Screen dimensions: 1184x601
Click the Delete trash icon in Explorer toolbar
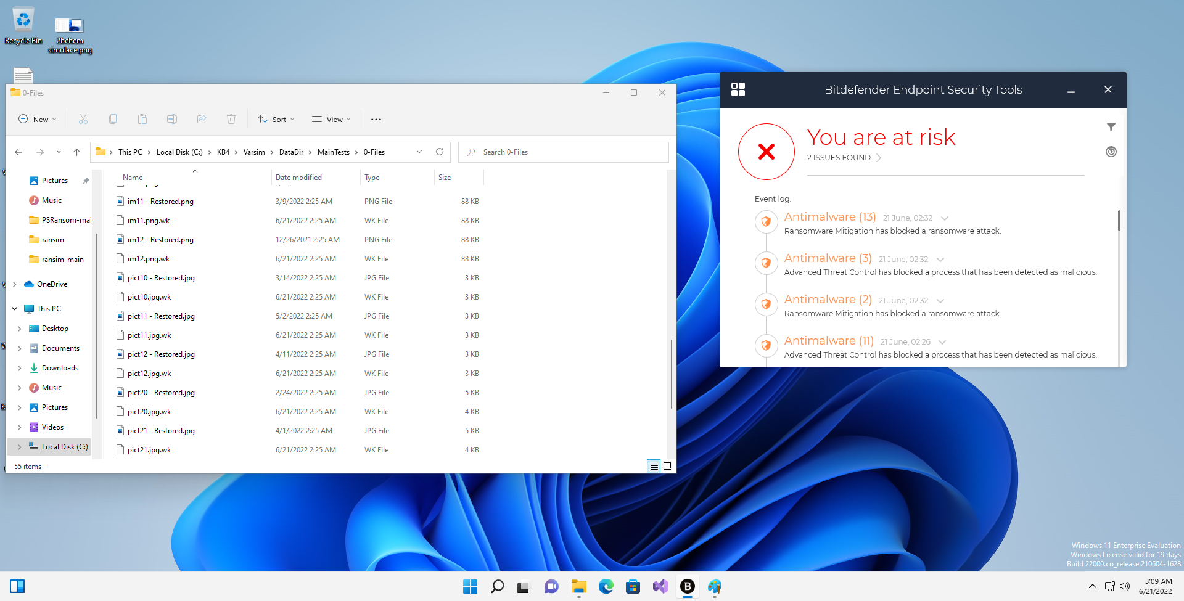click(231, 119)
